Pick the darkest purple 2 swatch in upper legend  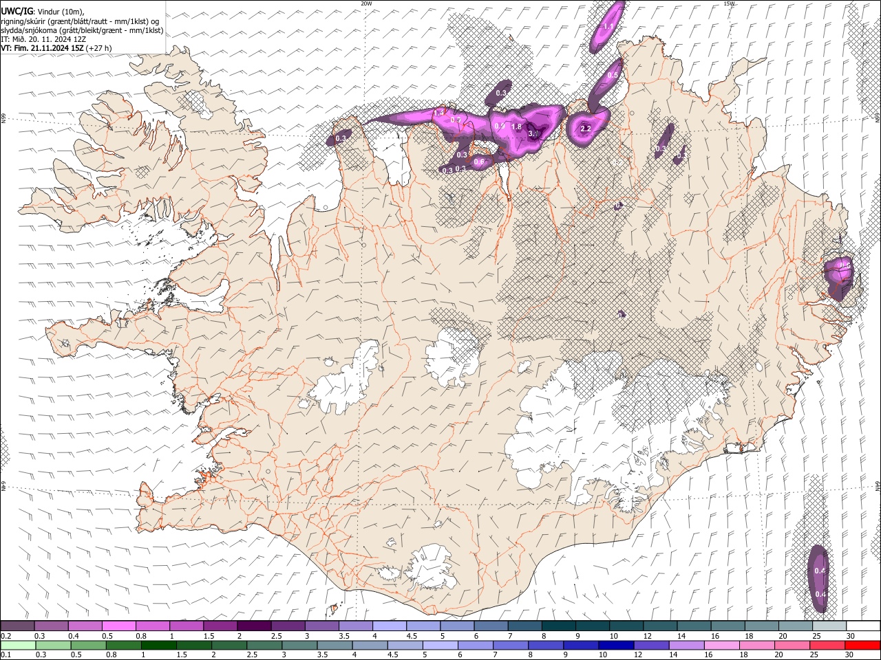(x=253, y=626)
